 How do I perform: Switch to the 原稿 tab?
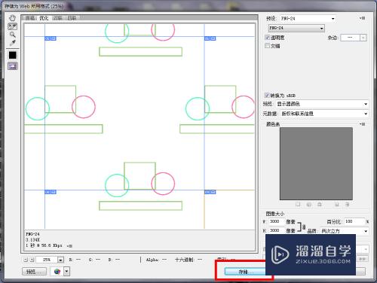pyautogui.click(x=29, y=18)
